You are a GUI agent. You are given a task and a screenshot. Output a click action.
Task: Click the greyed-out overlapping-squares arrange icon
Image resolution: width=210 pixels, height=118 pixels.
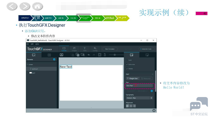pyautogui.click(x=72, y=55)
